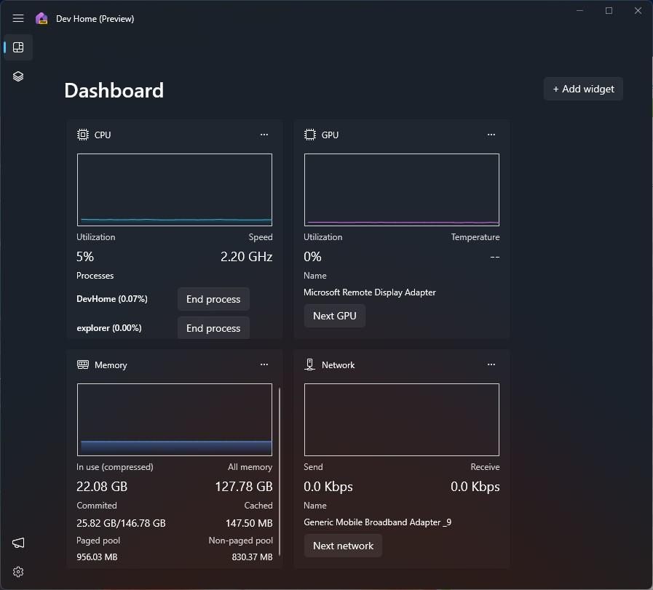Click the Network widget icon

309,364
